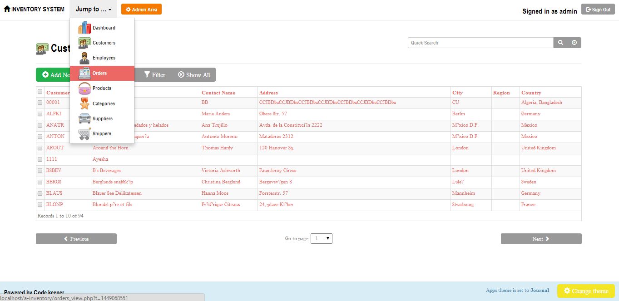Click the Dashboard bar chart icon

[84, 28]
